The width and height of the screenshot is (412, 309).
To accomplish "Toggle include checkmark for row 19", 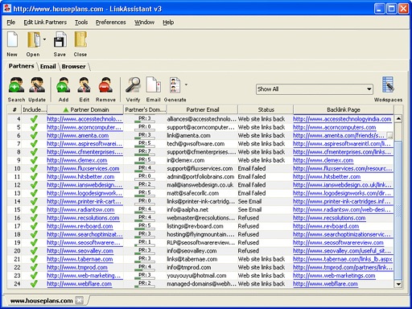I will 34,243.
